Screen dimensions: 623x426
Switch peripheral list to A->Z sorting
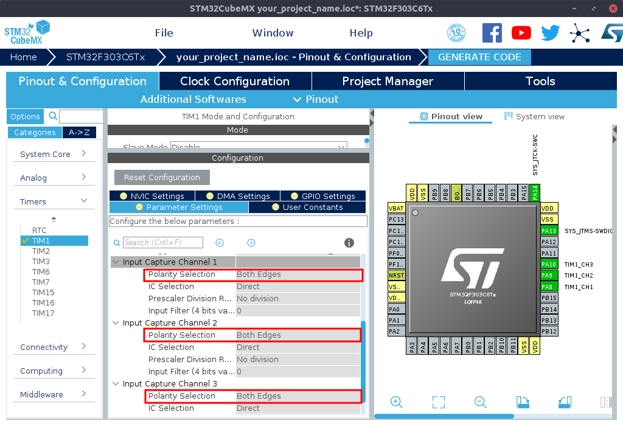(x=79, y=132)
